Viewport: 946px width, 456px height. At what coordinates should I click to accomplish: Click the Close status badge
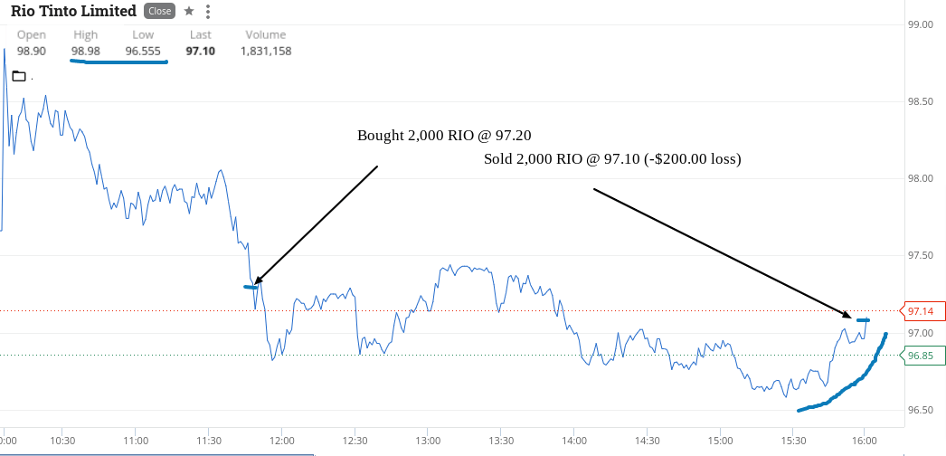[x=159, y=11]
